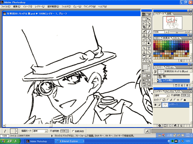Click Adobe Photoshop taskbar button

pyautogui.click(x=40, y=141)
